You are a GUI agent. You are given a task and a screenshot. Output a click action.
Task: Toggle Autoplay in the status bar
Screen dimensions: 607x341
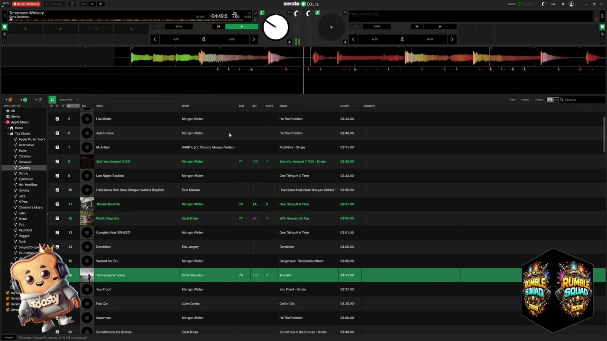click(x=9, y=338)
